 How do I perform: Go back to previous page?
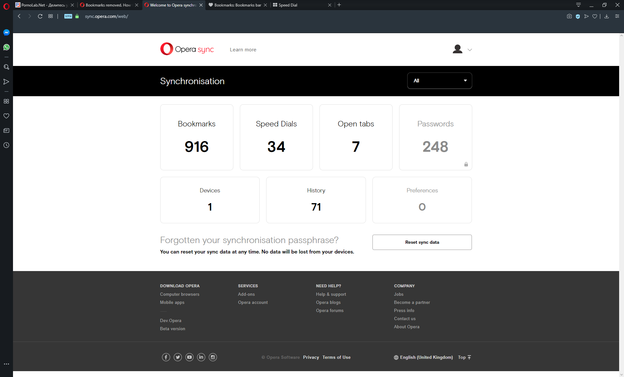point(19,16)
